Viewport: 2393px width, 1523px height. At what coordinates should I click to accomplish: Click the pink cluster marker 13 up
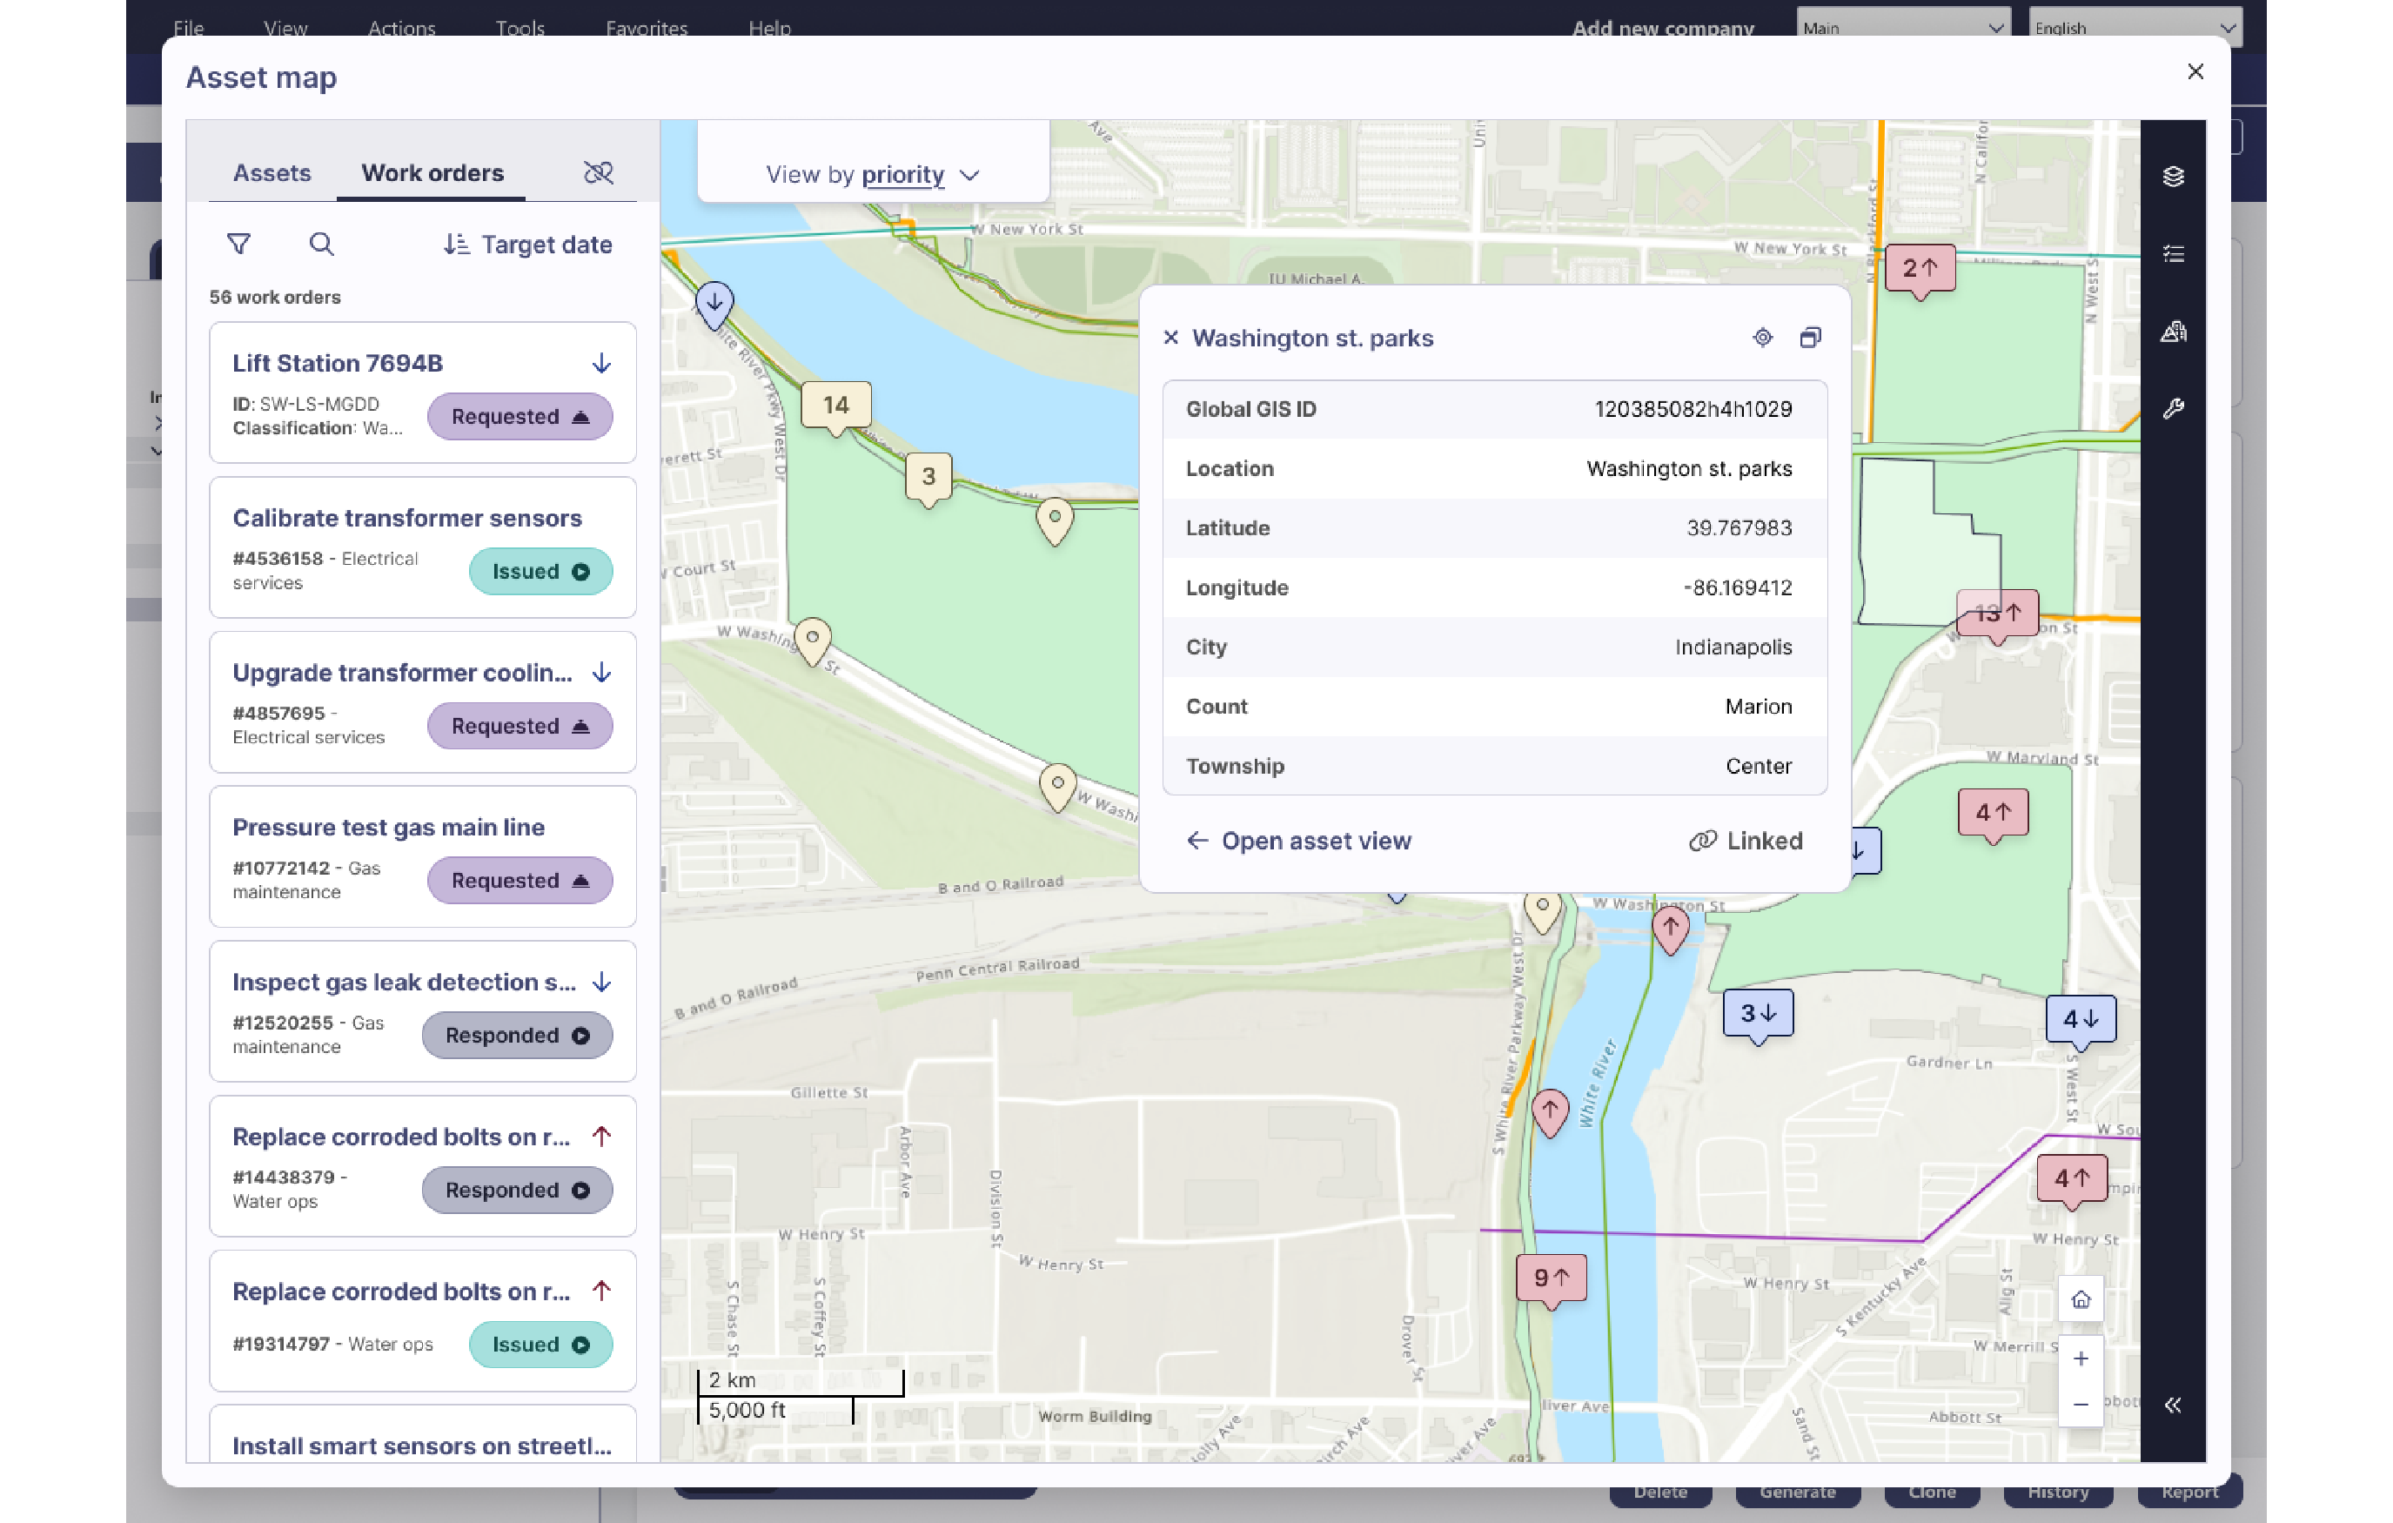pos(1997,614)
